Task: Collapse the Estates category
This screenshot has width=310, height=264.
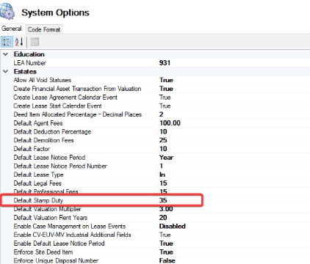Action: 6,72
